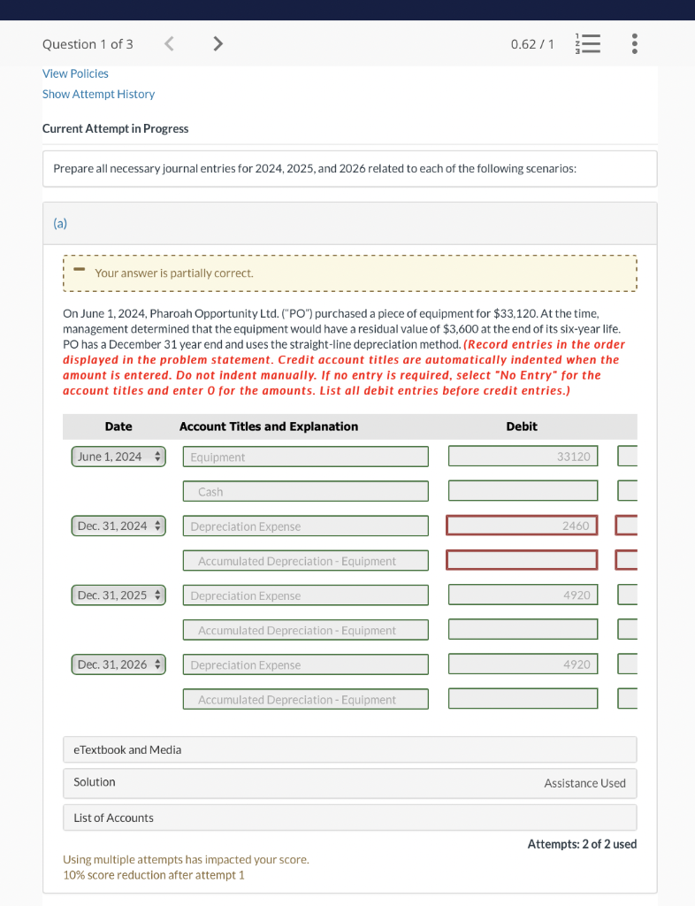Open the View Policies link

point(75,73)
